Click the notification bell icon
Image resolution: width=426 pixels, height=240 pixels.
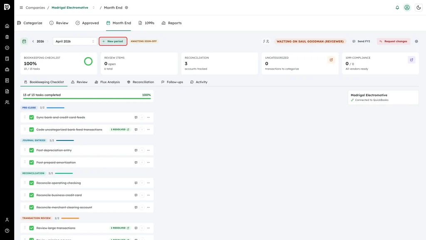[397, 7]
